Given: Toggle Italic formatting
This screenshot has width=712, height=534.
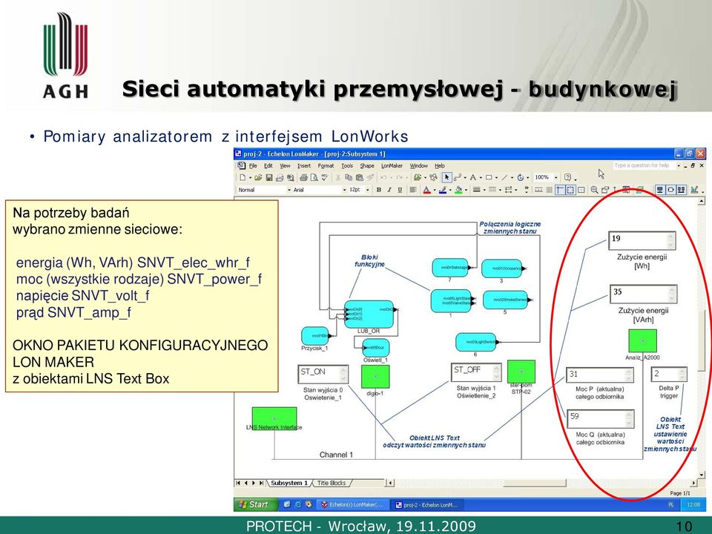Looking at the screenshot, I should [389, 190].
